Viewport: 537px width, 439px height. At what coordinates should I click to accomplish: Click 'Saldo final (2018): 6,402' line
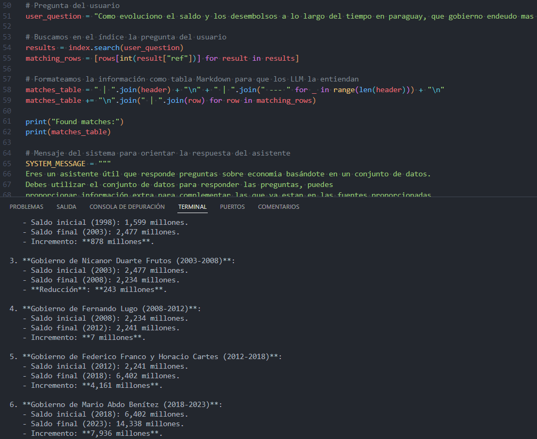(101, 376)
